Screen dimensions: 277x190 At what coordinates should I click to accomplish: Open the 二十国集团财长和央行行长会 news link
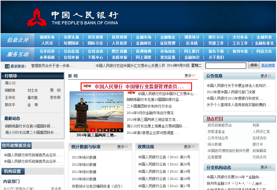click(149, 106)
